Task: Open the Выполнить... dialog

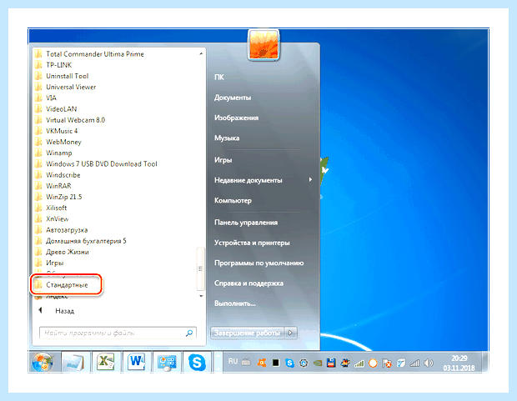Action: click(x=235, y=303)
